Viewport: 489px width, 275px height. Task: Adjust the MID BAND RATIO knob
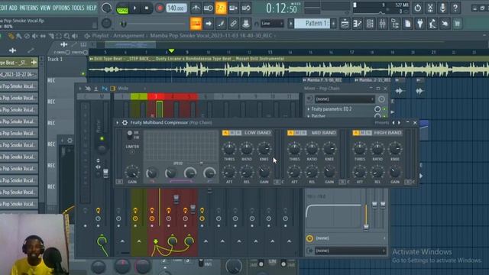(312, 149)
